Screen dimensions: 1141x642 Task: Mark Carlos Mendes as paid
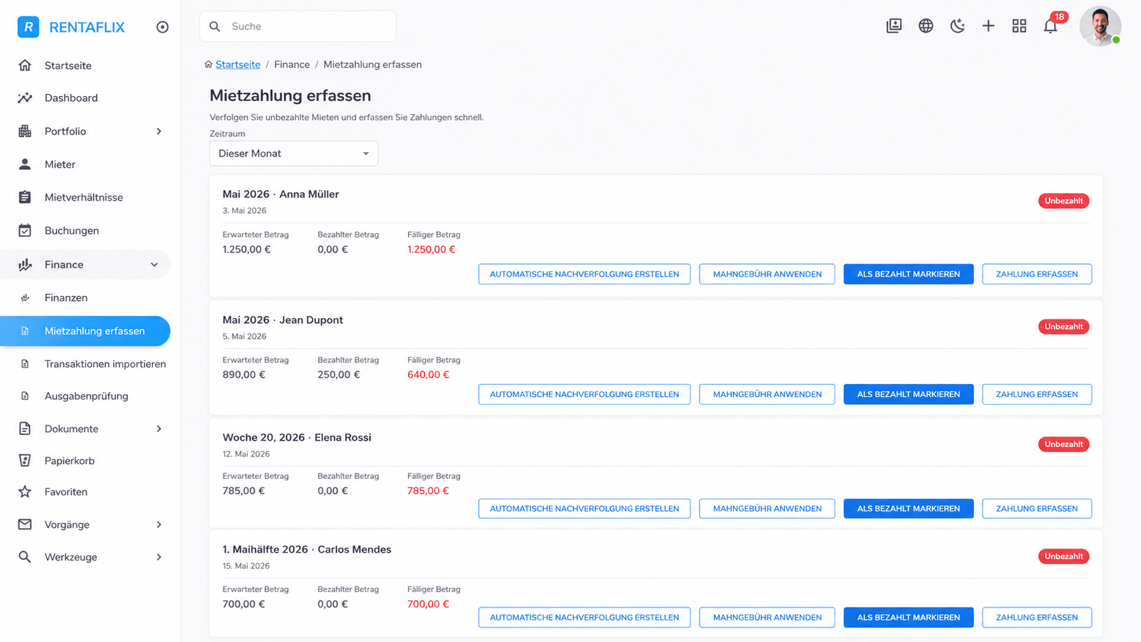[x=908, y=617]
